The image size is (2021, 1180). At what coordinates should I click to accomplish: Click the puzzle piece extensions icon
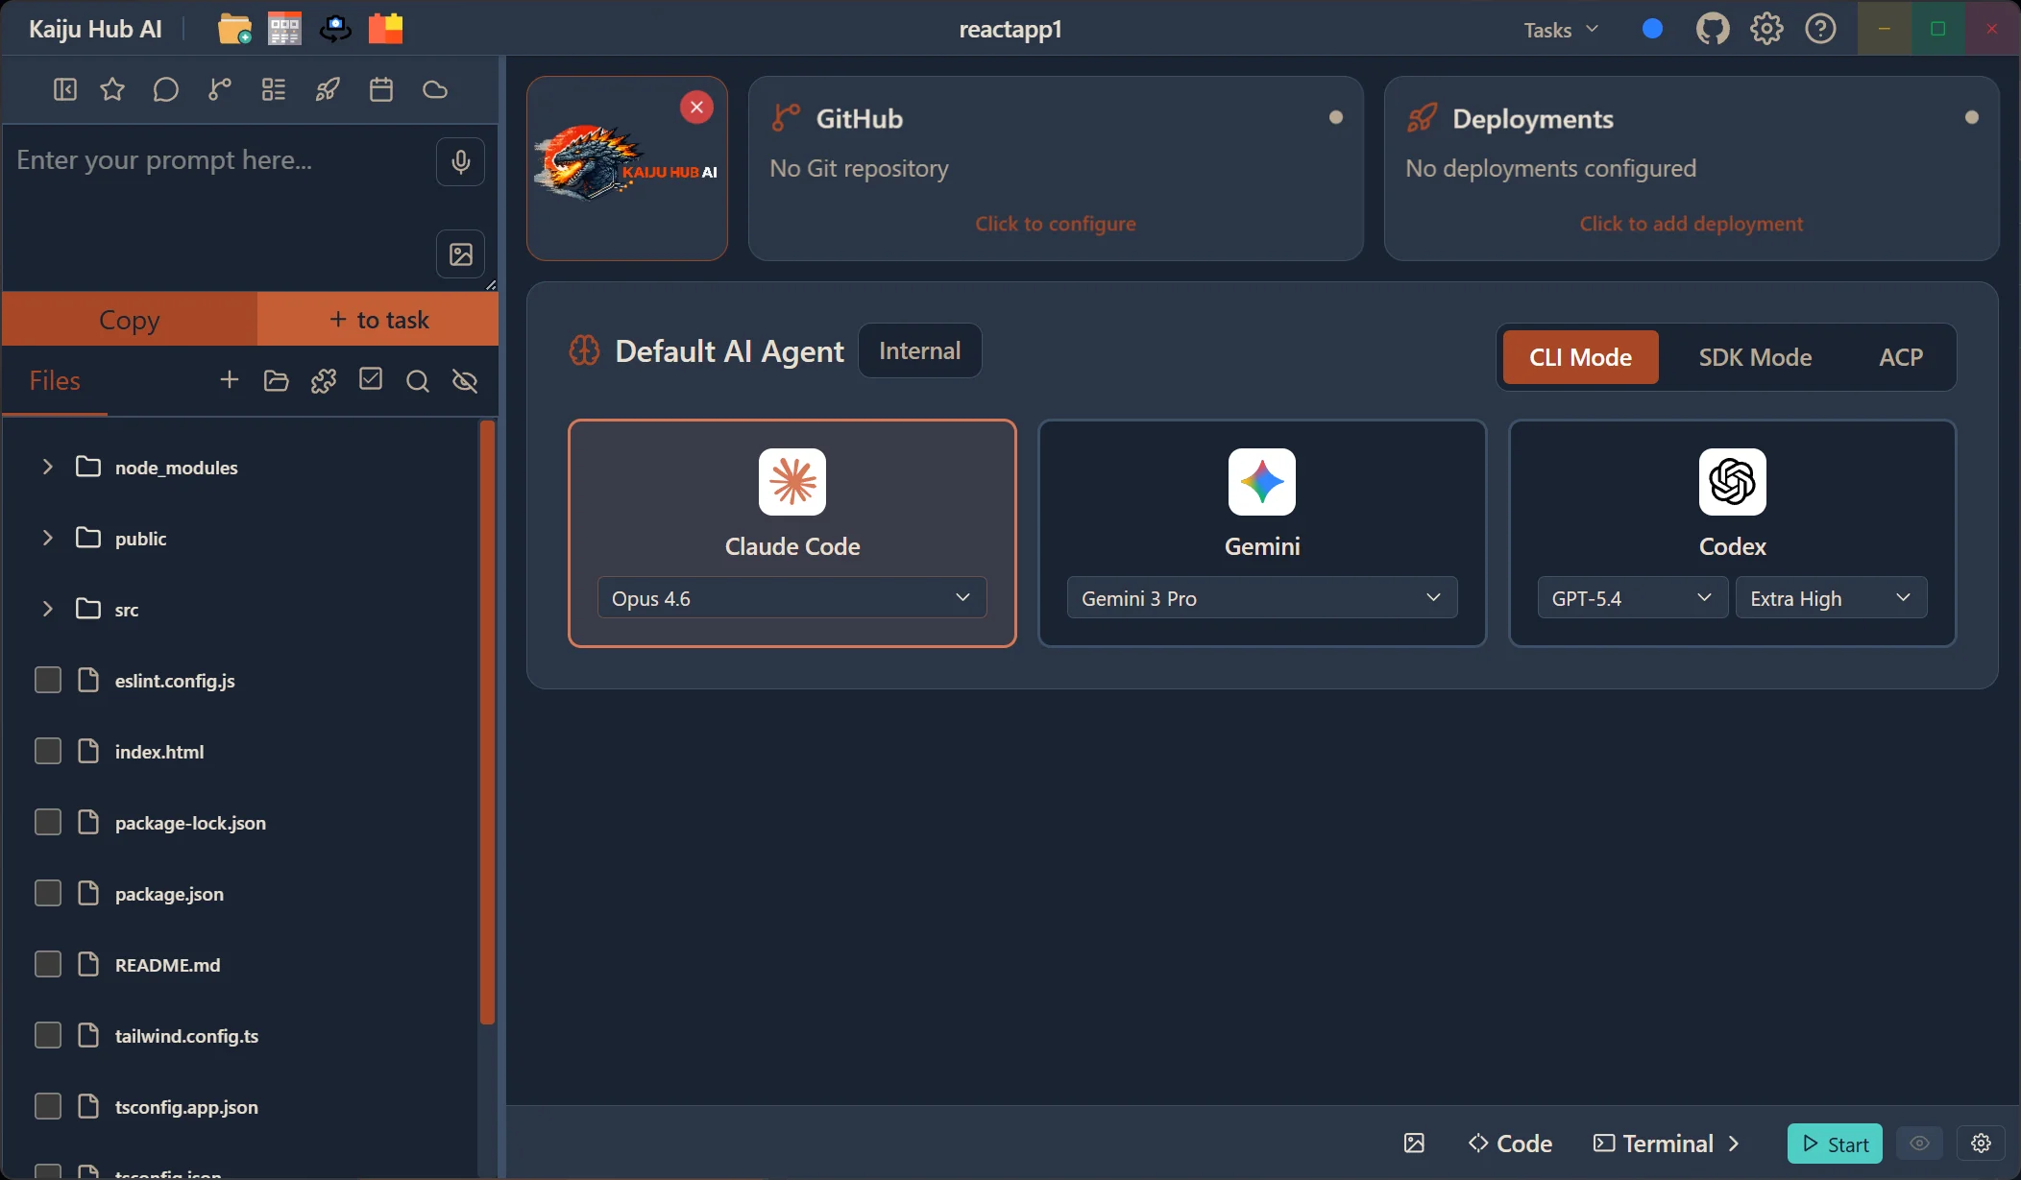click(324, 381)
